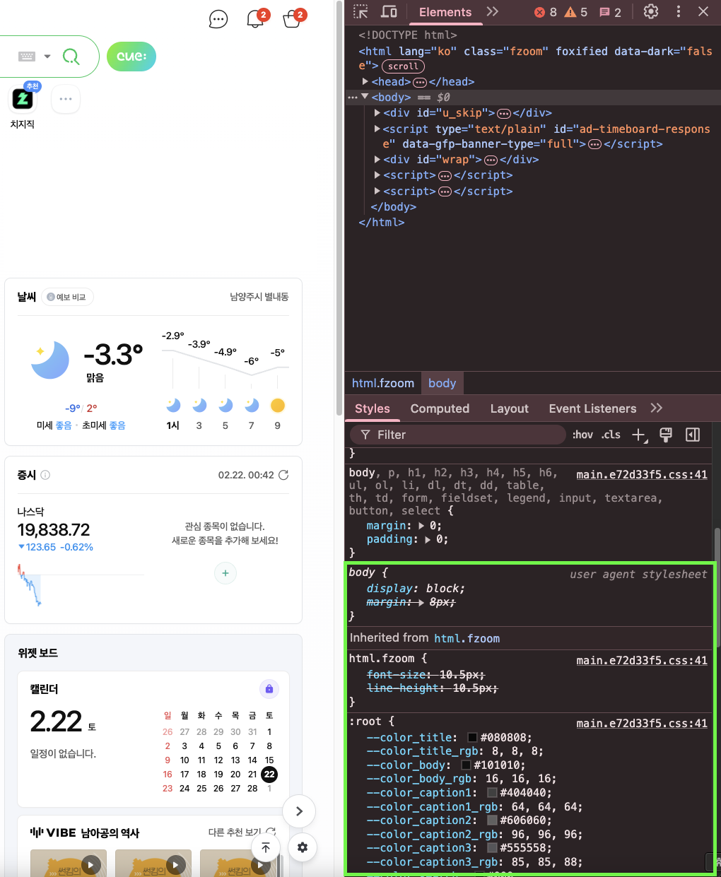Open the Naver talk chat bubble icon

pos(218,19)
